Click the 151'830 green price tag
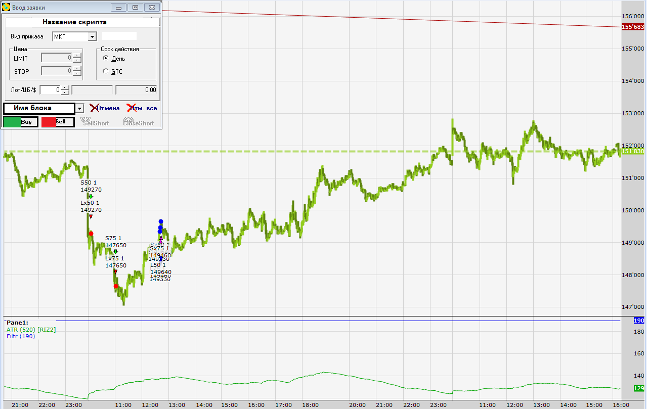 [633, 151]
